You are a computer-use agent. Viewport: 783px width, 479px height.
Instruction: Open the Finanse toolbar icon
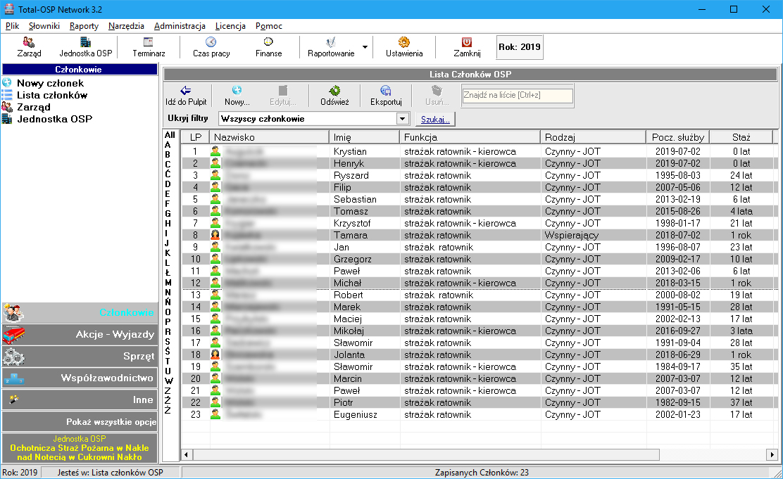pos(268,42)
